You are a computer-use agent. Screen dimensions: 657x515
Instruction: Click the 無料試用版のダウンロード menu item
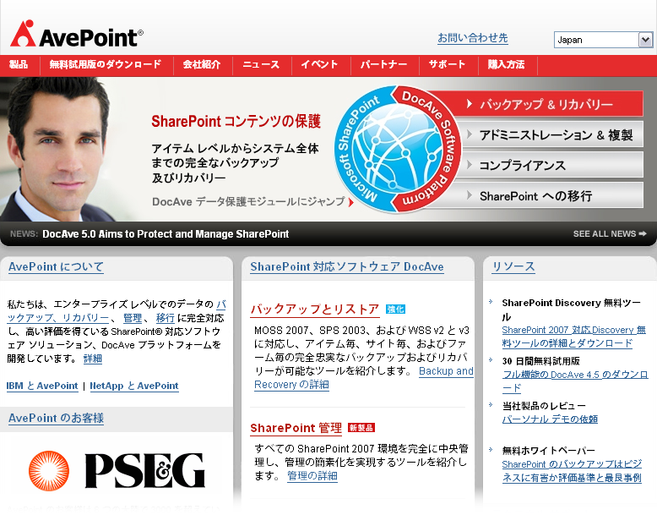(x=105, y=65)
